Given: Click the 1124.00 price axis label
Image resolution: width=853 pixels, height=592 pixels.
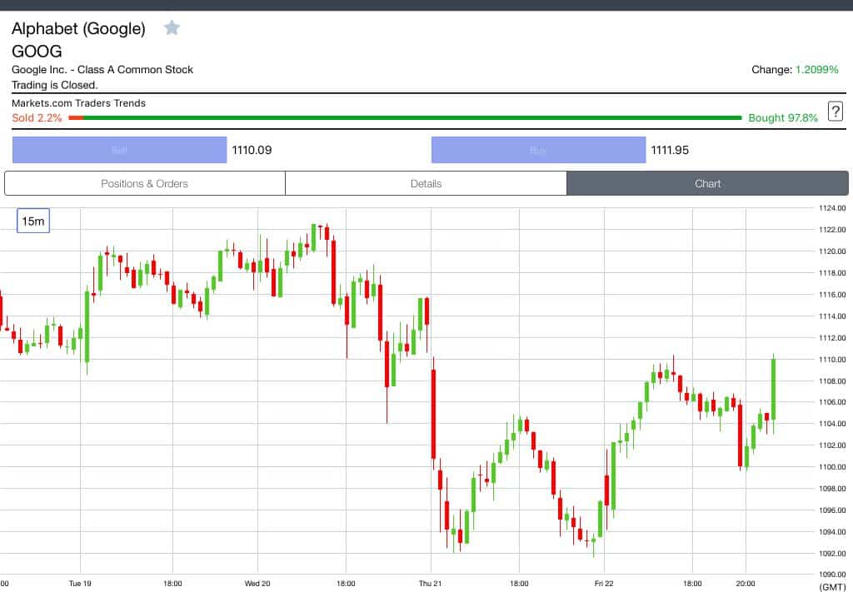Looking at the screenshot, I should tap(832, 207).
